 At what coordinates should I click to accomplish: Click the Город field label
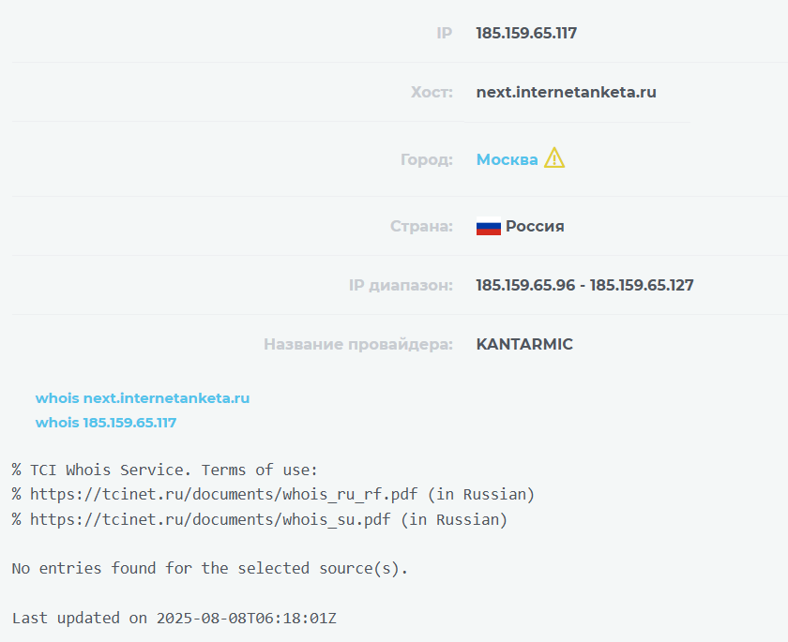coord(427,159)
